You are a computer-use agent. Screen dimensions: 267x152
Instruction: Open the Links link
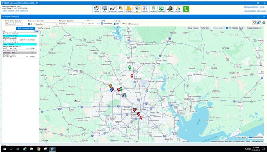(x=17, y=11)
